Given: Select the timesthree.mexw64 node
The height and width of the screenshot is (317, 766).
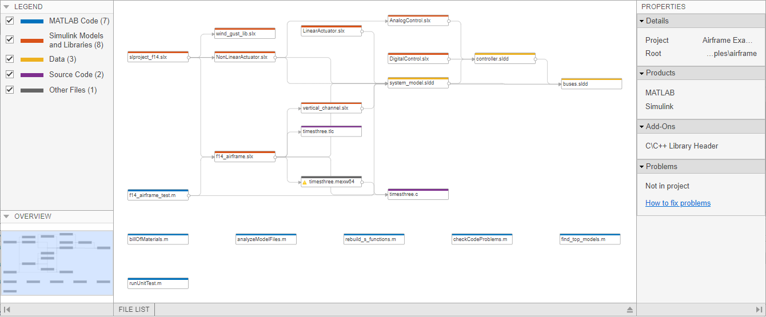Looking at the screenshot, I should 332,182.
